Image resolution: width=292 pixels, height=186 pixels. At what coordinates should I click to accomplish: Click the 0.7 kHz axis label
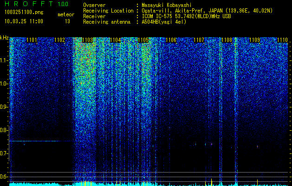click(x=4, y=153)
